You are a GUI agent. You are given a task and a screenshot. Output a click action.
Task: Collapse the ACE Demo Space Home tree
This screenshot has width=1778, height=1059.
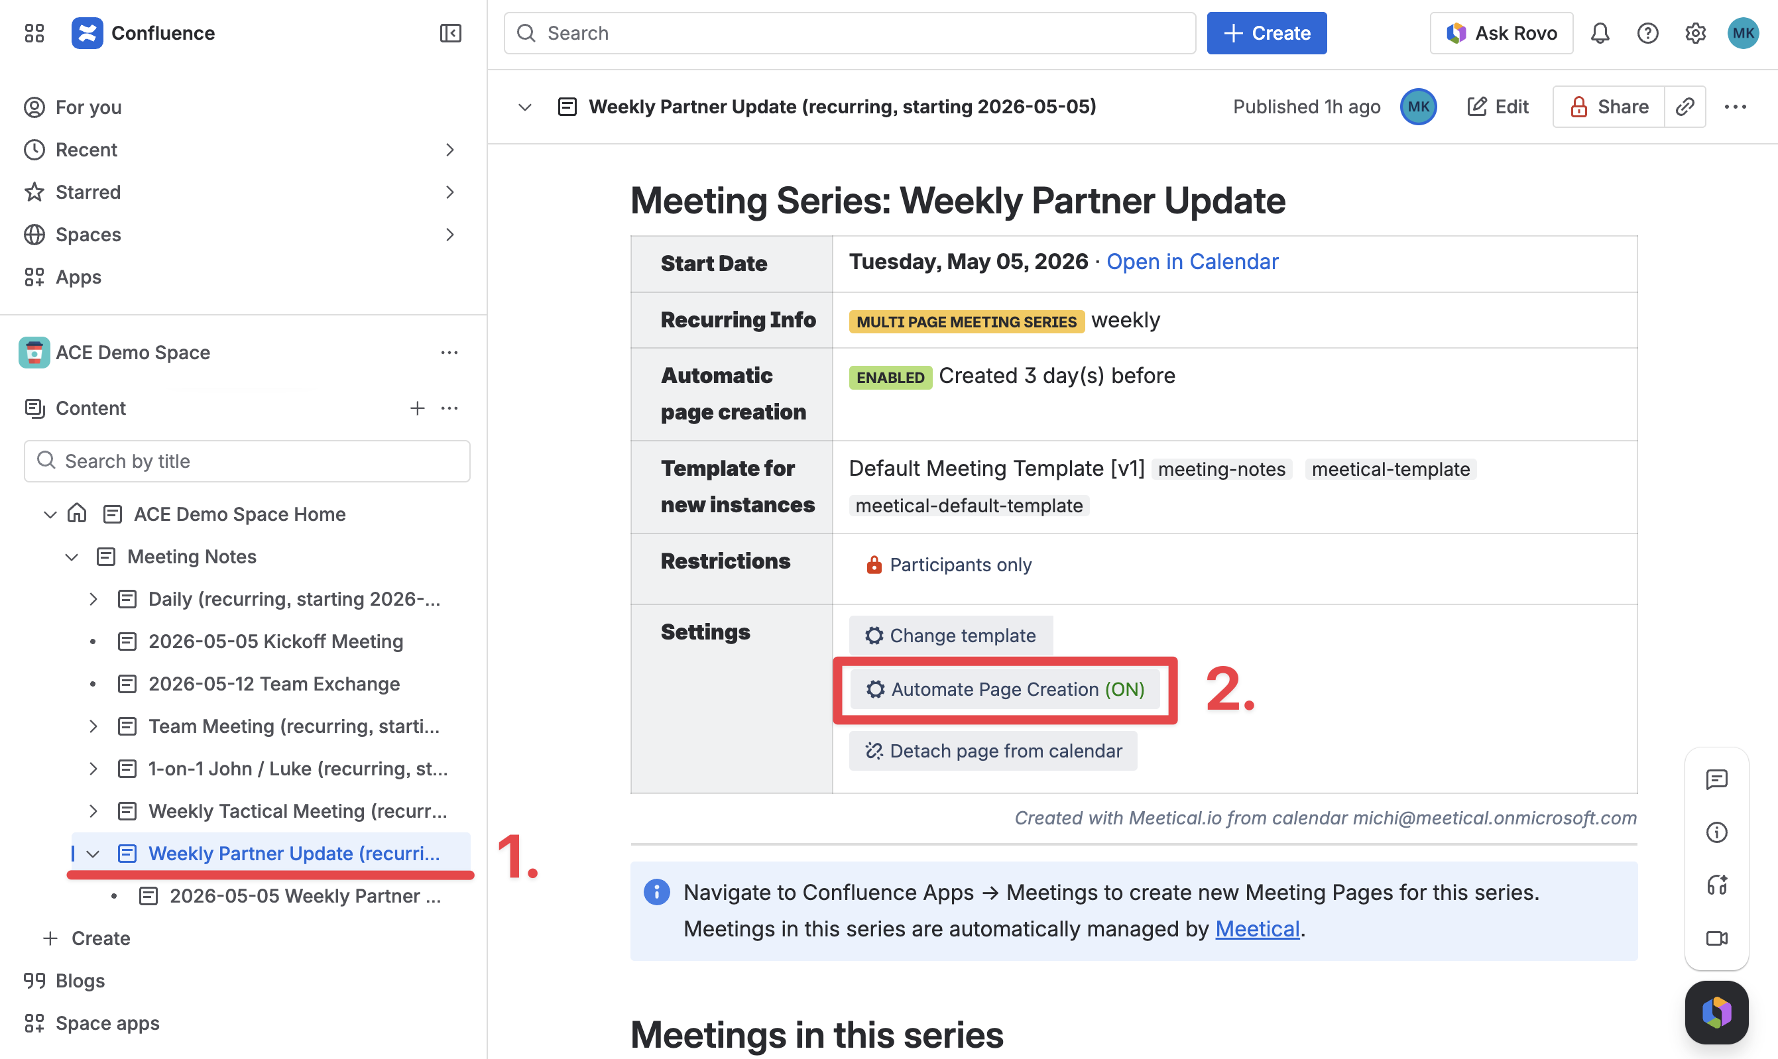coord(50,514)
